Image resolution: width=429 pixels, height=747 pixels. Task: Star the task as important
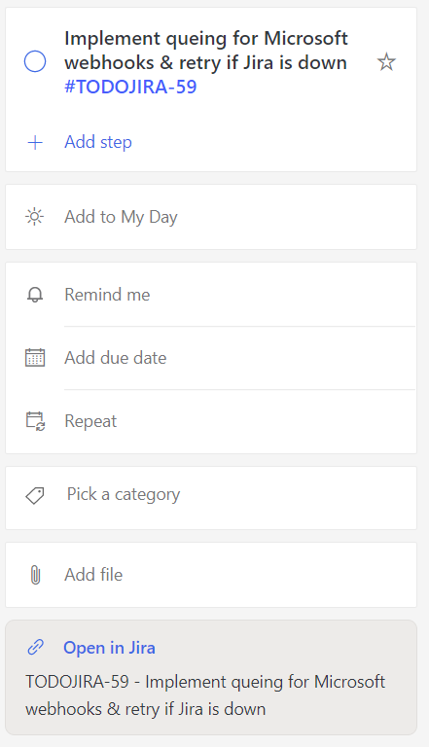tap(386, 62)
